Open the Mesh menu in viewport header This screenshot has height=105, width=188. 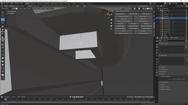coord(37,8)
